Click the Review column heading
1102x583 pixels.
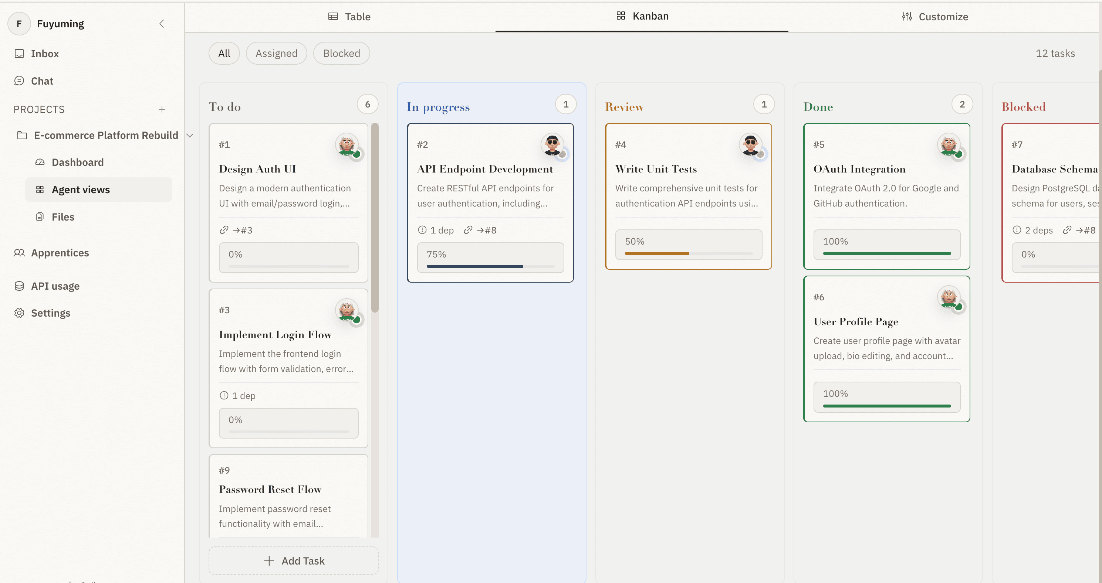click(624, 107)
